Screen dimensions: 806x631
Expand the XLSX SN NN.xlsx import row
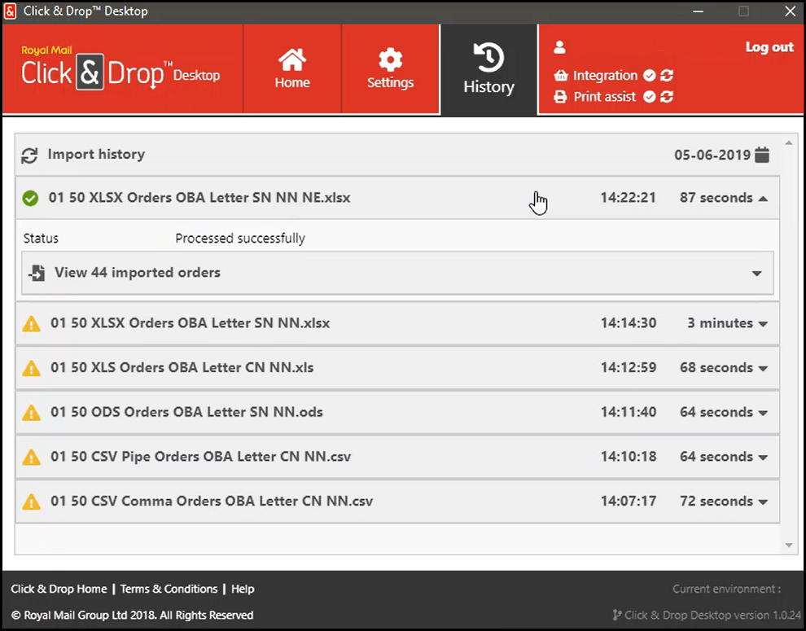tap(763, 324)
